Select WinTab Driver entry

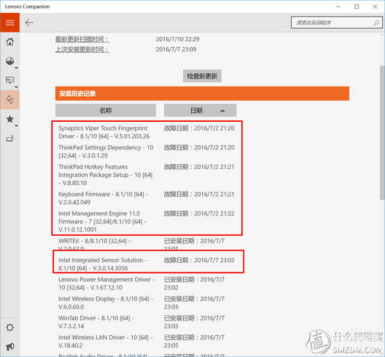96,322
